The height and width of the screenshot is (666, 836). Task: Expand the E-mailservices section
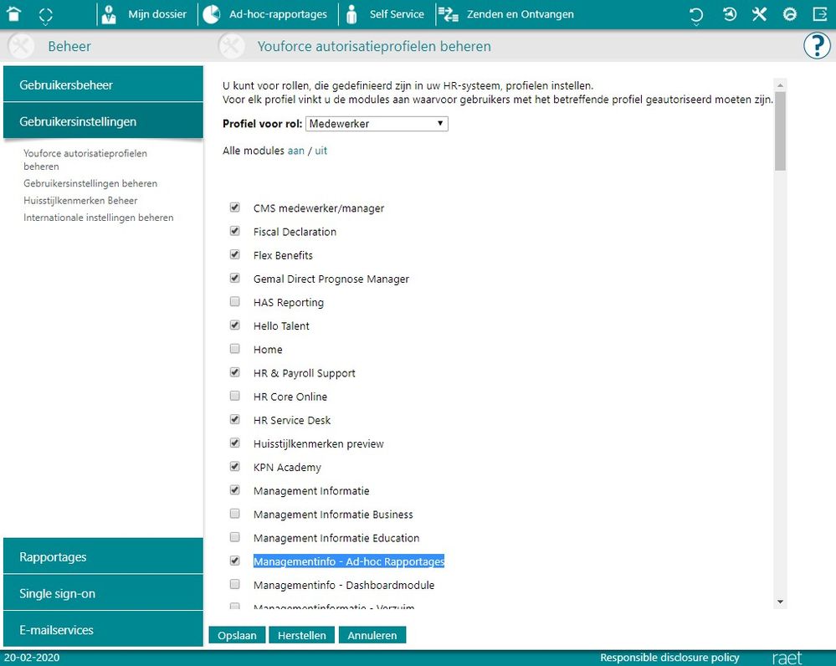click(x=103, y=628)
